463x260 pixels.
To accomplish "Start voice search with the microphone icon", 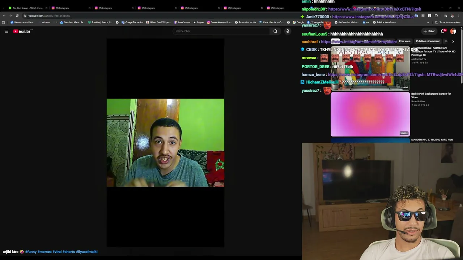I will 288,31.
